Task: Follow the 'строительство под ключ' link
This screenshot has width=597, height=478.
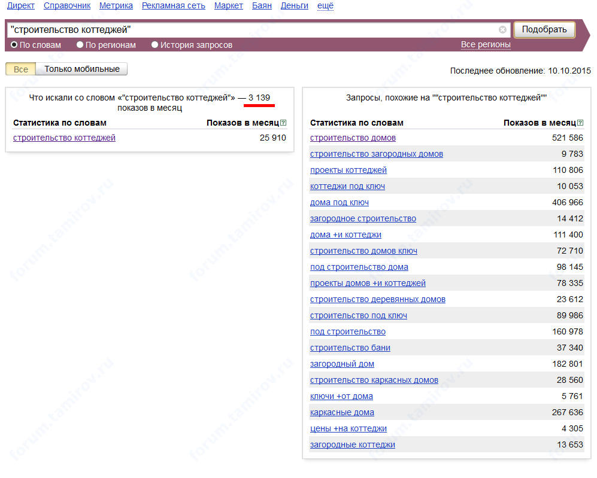Action: (359, 316)
